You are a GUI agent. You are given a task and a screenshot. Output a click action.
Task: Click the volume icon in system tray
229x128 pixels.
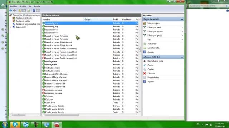(211, 125)
